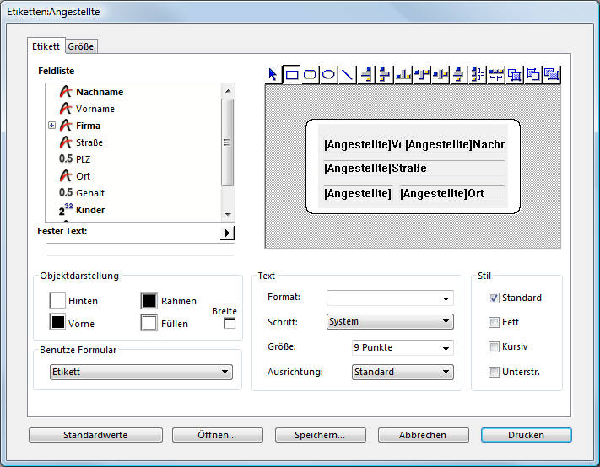Open the Fester Text arrow menu
Viewport: 600px width, 467px height.
click(x=227, y=233)
